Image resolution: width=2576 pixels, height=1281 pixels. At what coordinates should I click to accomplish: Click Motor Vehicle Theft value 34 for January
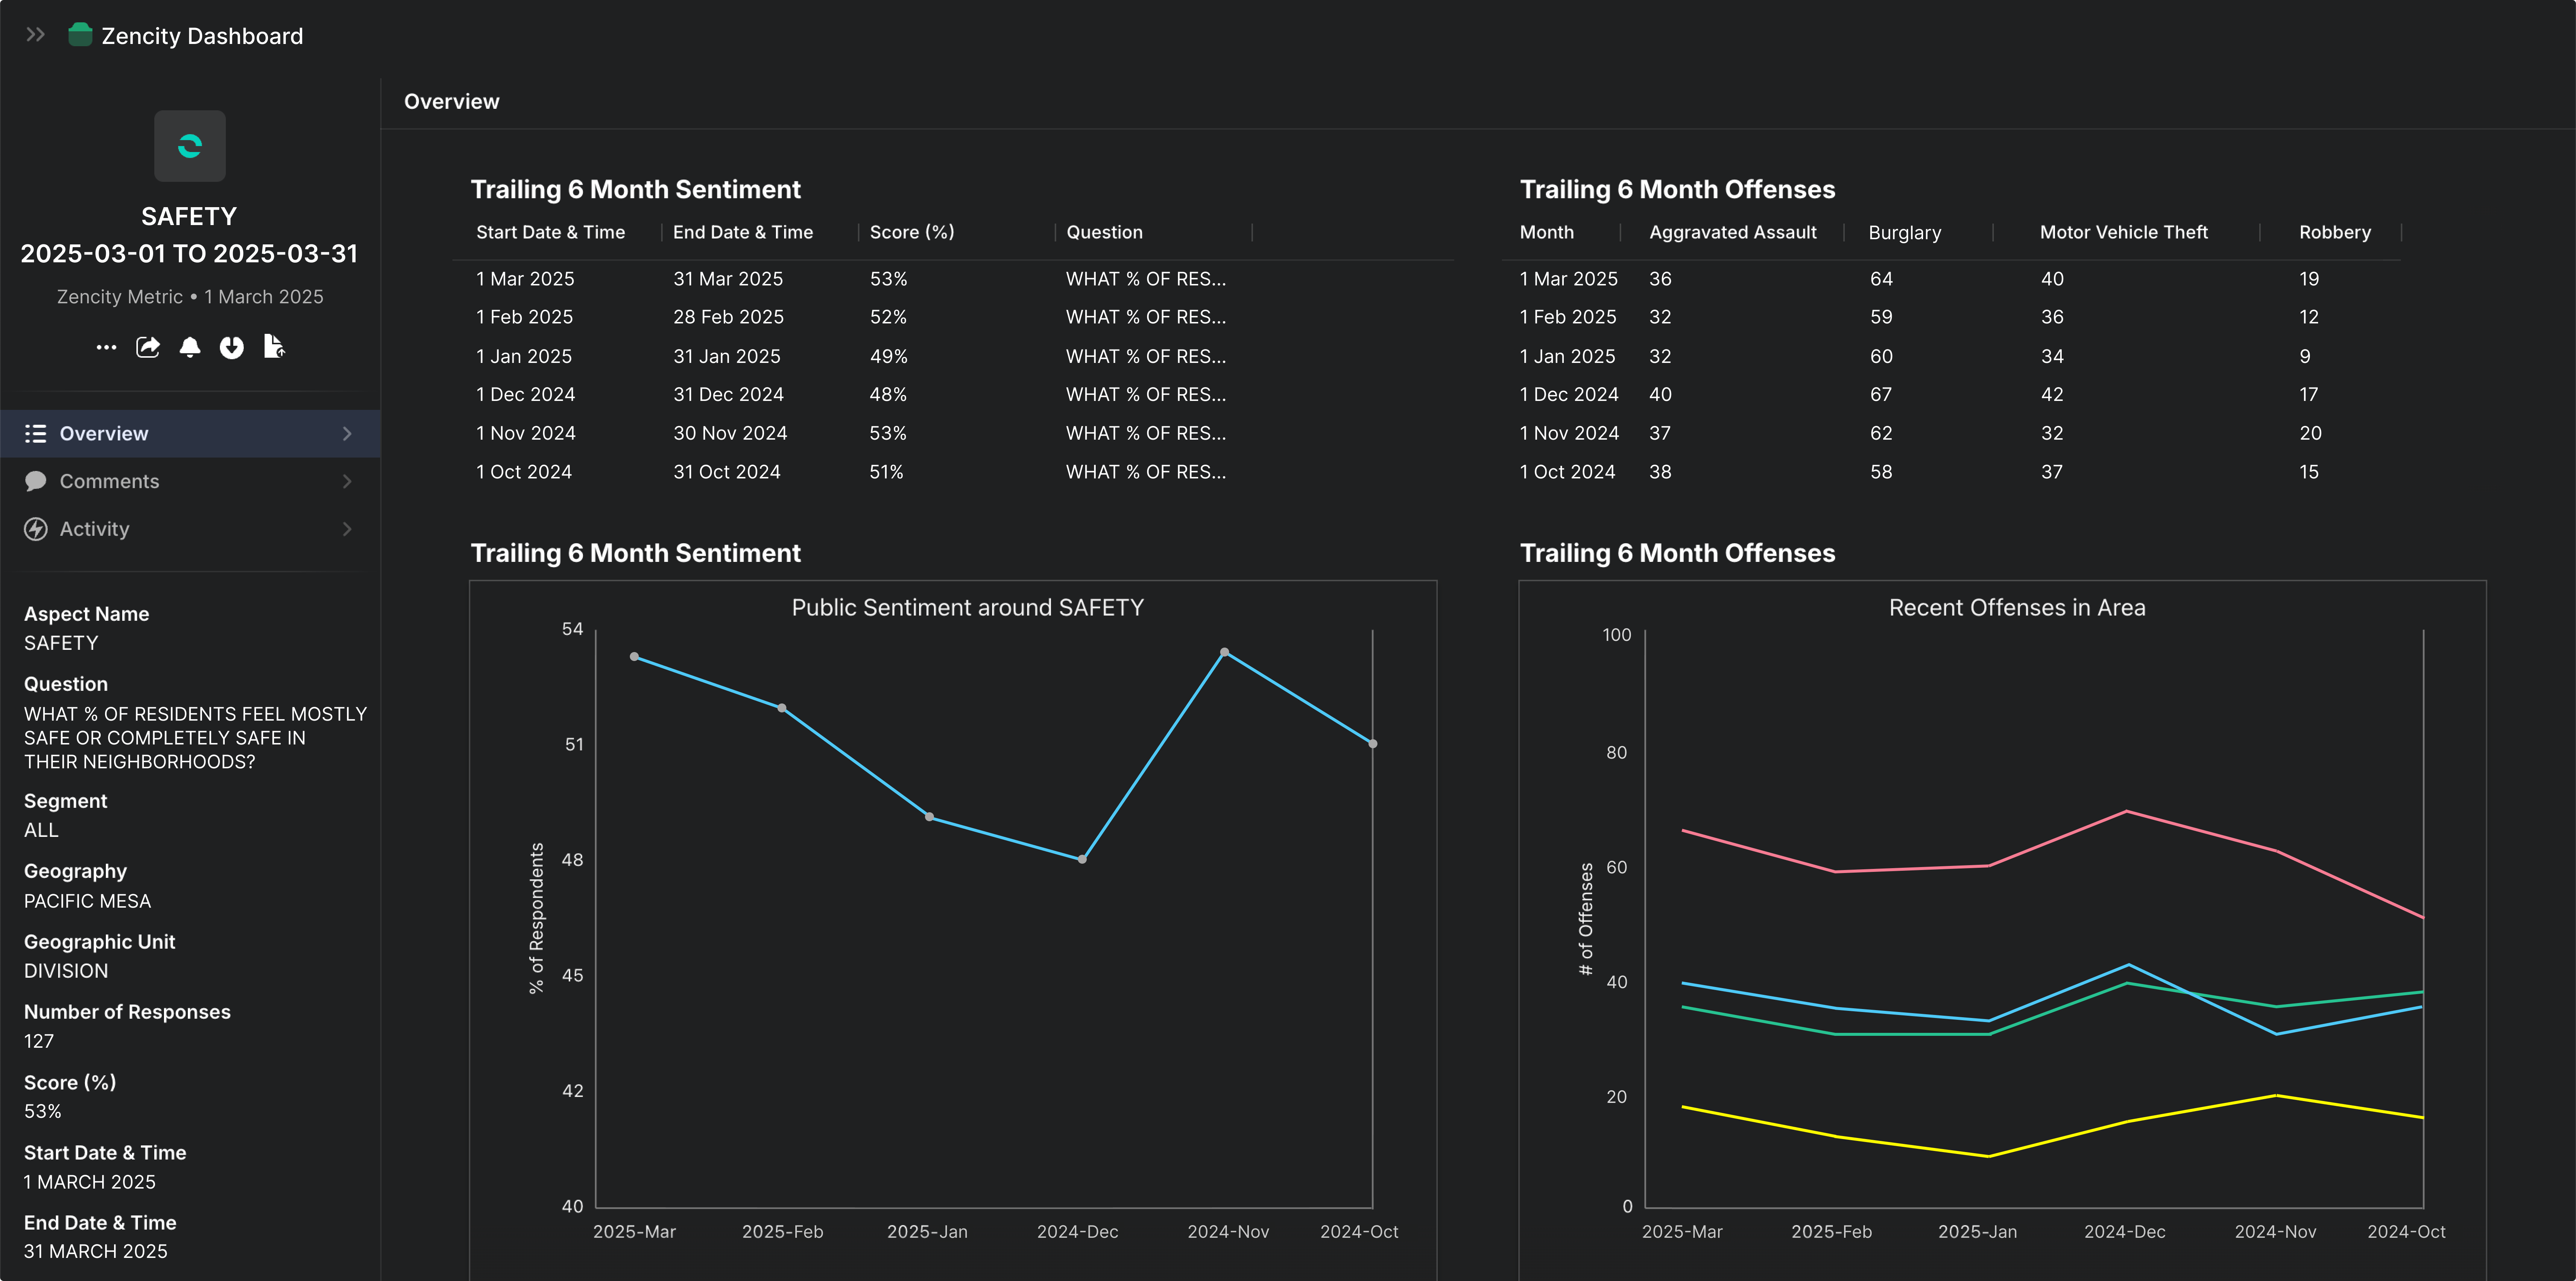(2052, 356)
